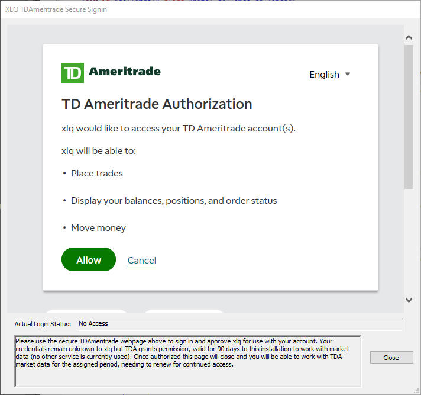Click the "Move money" list item
The width and height of the screenshot is (421, 395).
[98, 228]
